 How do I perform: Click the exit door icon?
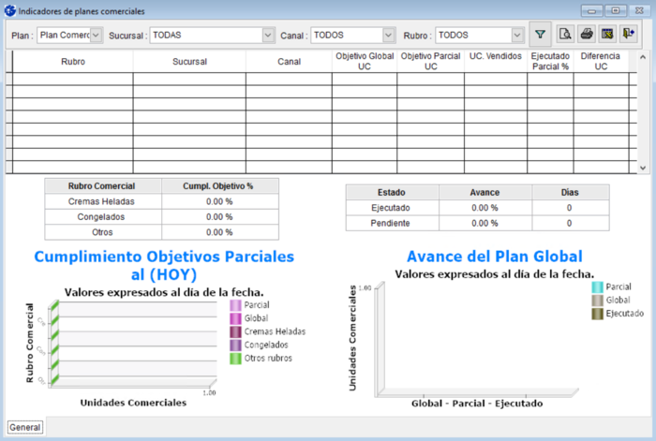628,35
